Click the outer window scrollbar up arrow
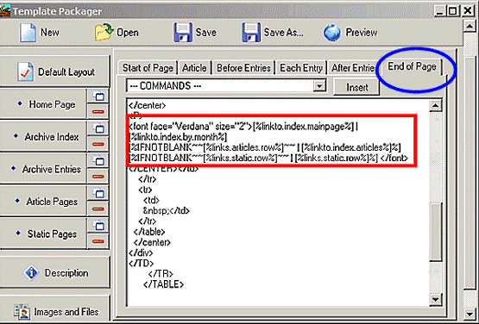Image resolution: width=479 pixels, height=324 pixels. (470, 26)
